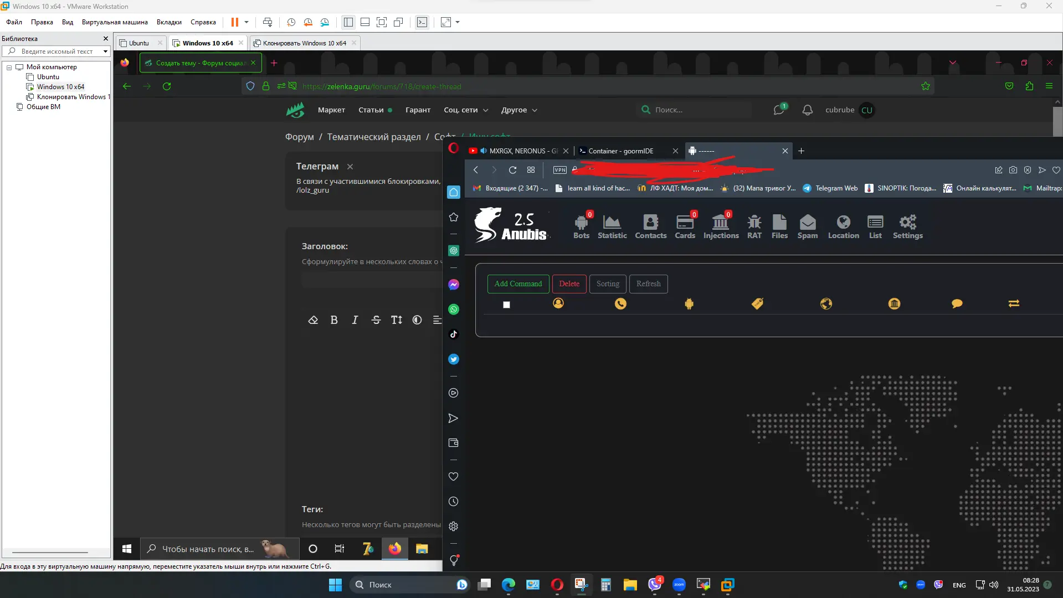Screen dimensions: 1063x598
Task: Click the Messenger icon in Opera sidebar
Action: (454, 285)
